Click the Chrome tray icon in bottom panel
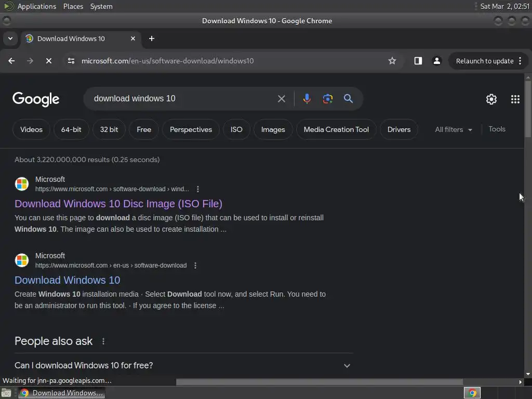This screenshot has width=532, height=399. coord(472,393)
